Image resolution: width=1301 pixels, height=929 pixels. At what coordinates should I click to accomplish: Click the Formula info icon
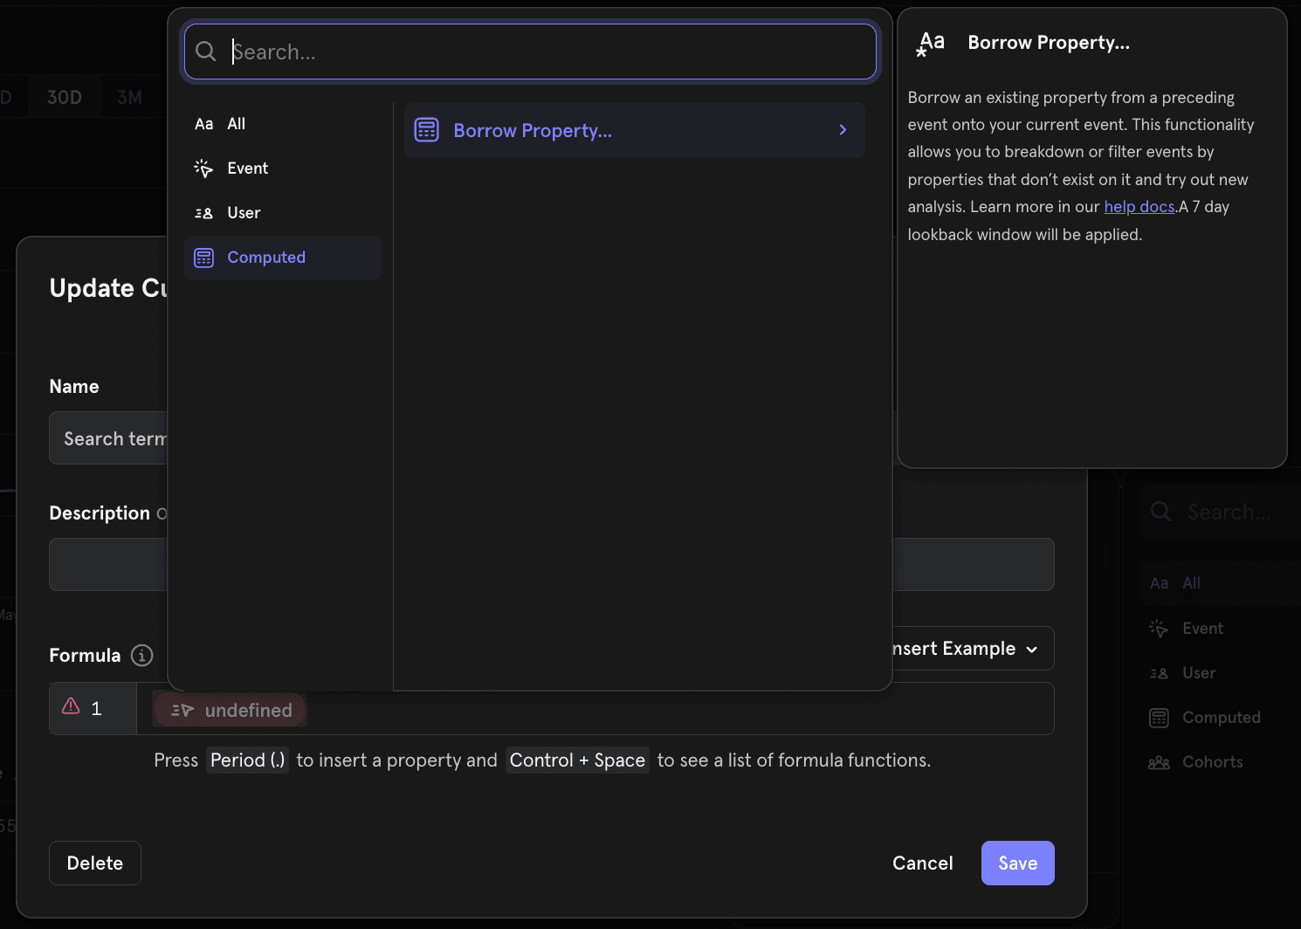[x=141, y=656]
